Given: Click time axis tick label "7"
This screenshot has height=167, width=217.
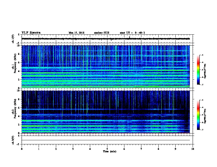Looking at the screenshot, I should click(x=141, y=149).
